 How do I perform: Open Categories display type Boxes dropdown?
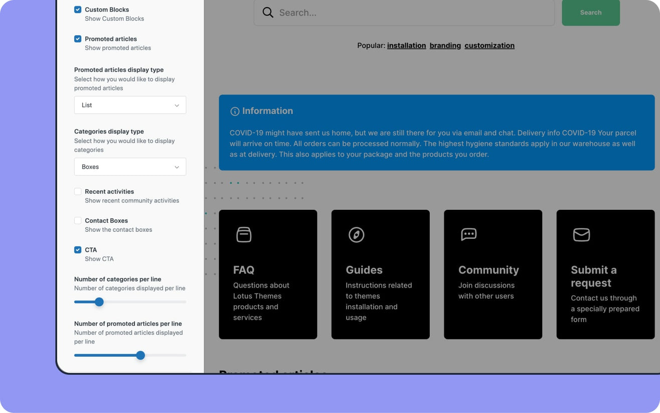coord(130,167)
